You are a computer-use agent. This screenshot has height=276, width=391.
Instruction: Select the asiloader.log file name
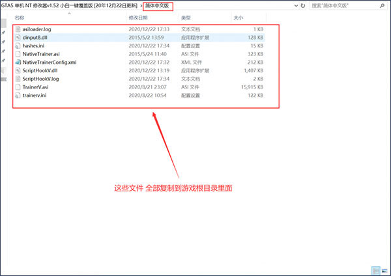tap(36, 29)
